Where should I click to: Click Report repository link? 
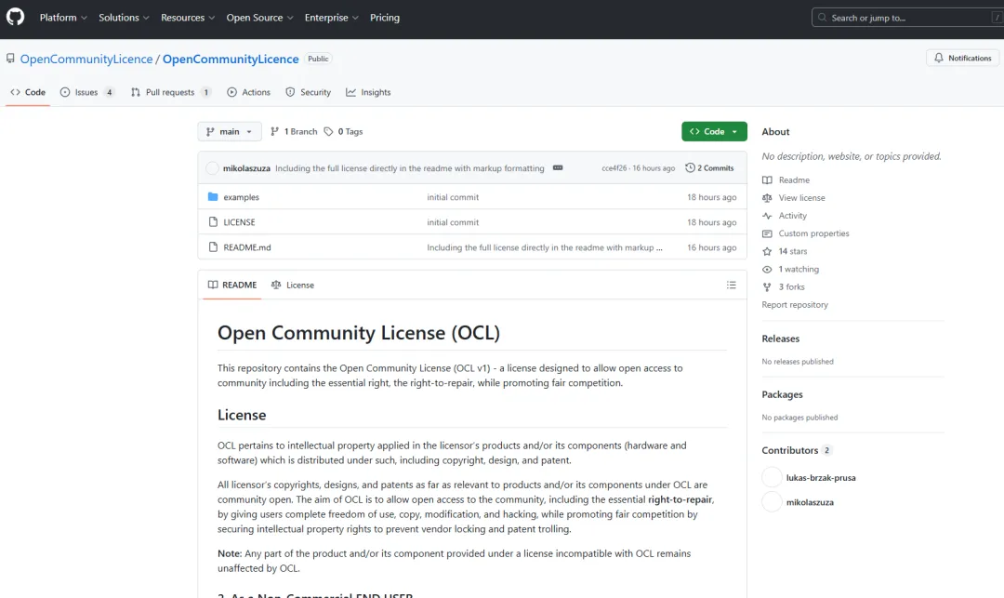click(x=795, y=305)
